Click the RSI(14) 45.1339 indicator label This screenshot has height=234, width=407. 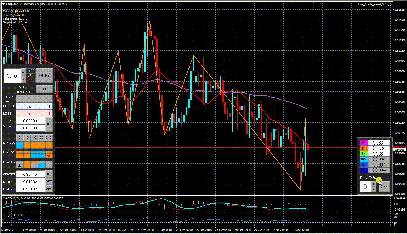[13, 215]
